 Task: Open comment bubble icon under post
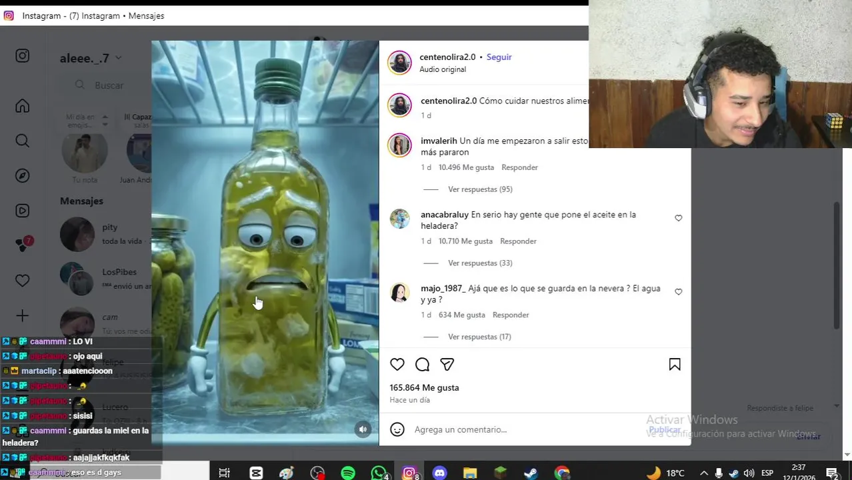tap(422, 364)
